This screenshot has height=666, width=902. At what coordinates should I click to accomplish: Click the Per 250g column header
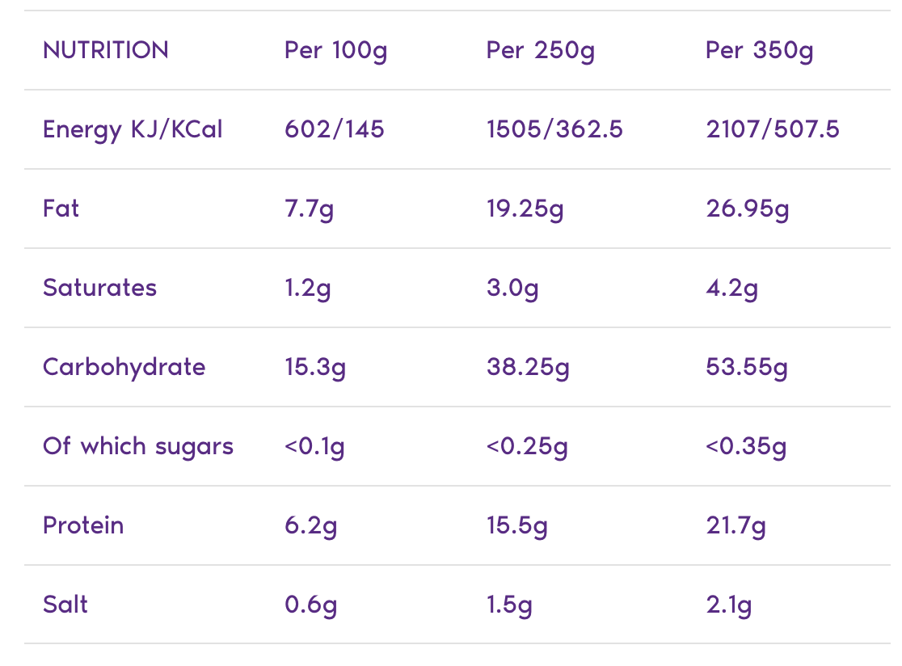541,50
